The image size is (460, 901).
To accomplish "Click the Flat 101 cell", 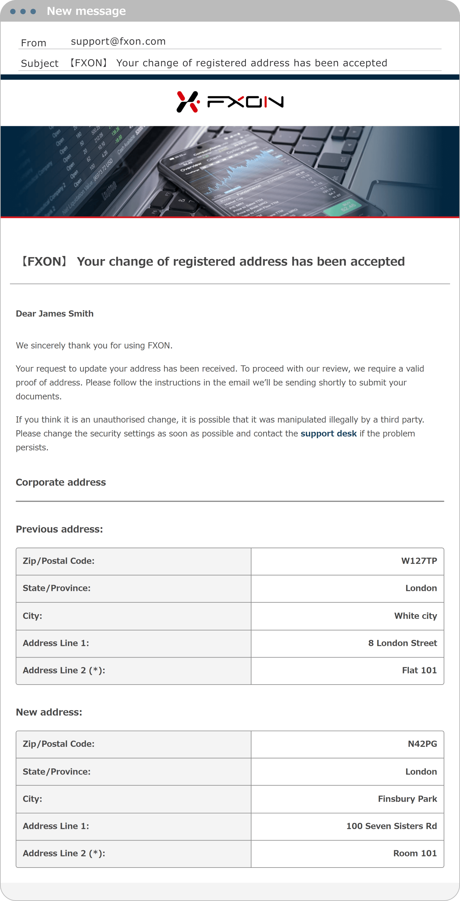I will 419,670.
